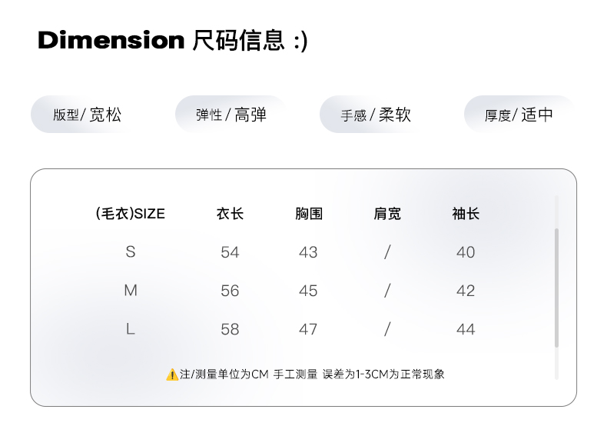Screen dimensions: 607x426
Task: Select the size M row label
Action: point(131,291)
